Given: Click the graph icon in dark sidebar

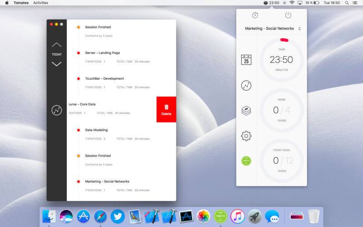Looking at the screenshot, I should pyautogui.click(x=57, y=110).
